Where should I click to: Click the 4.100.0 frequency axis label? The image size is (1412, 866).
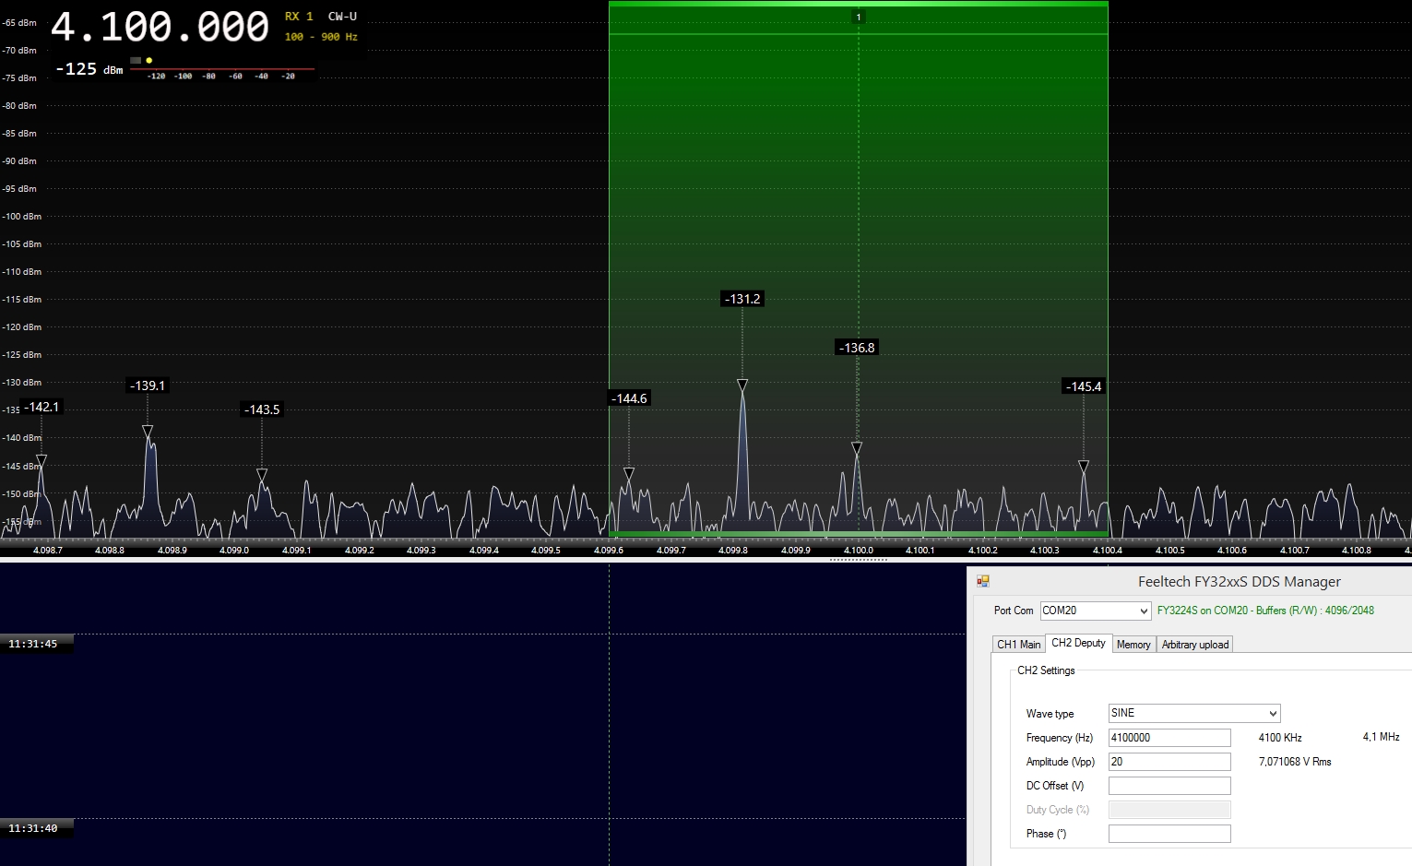(858, 551)
